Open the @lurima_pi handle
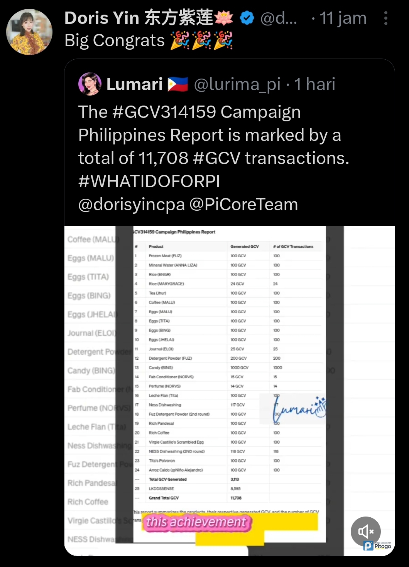 237,84
